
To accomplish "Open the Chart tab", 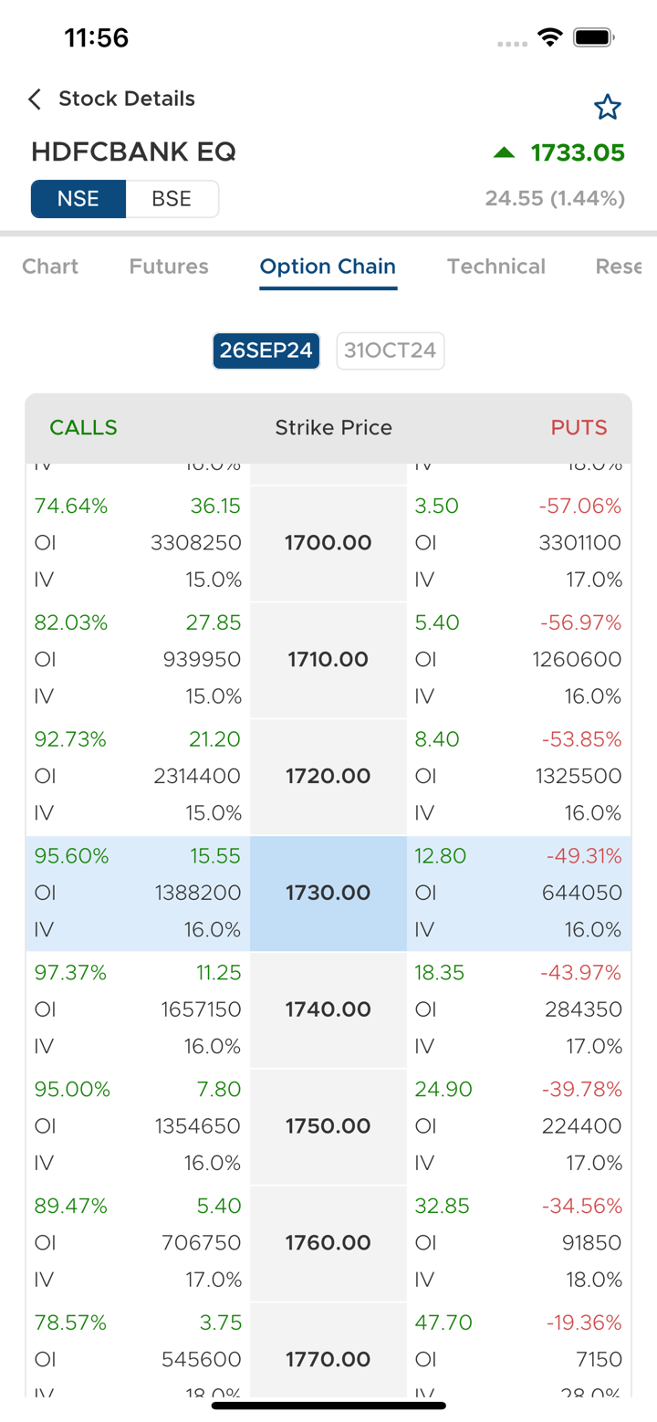I will (x=50, y=267).
